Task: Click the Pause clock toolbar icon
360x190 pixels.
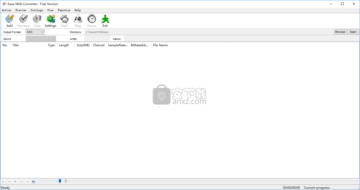Action: [91, 21]
